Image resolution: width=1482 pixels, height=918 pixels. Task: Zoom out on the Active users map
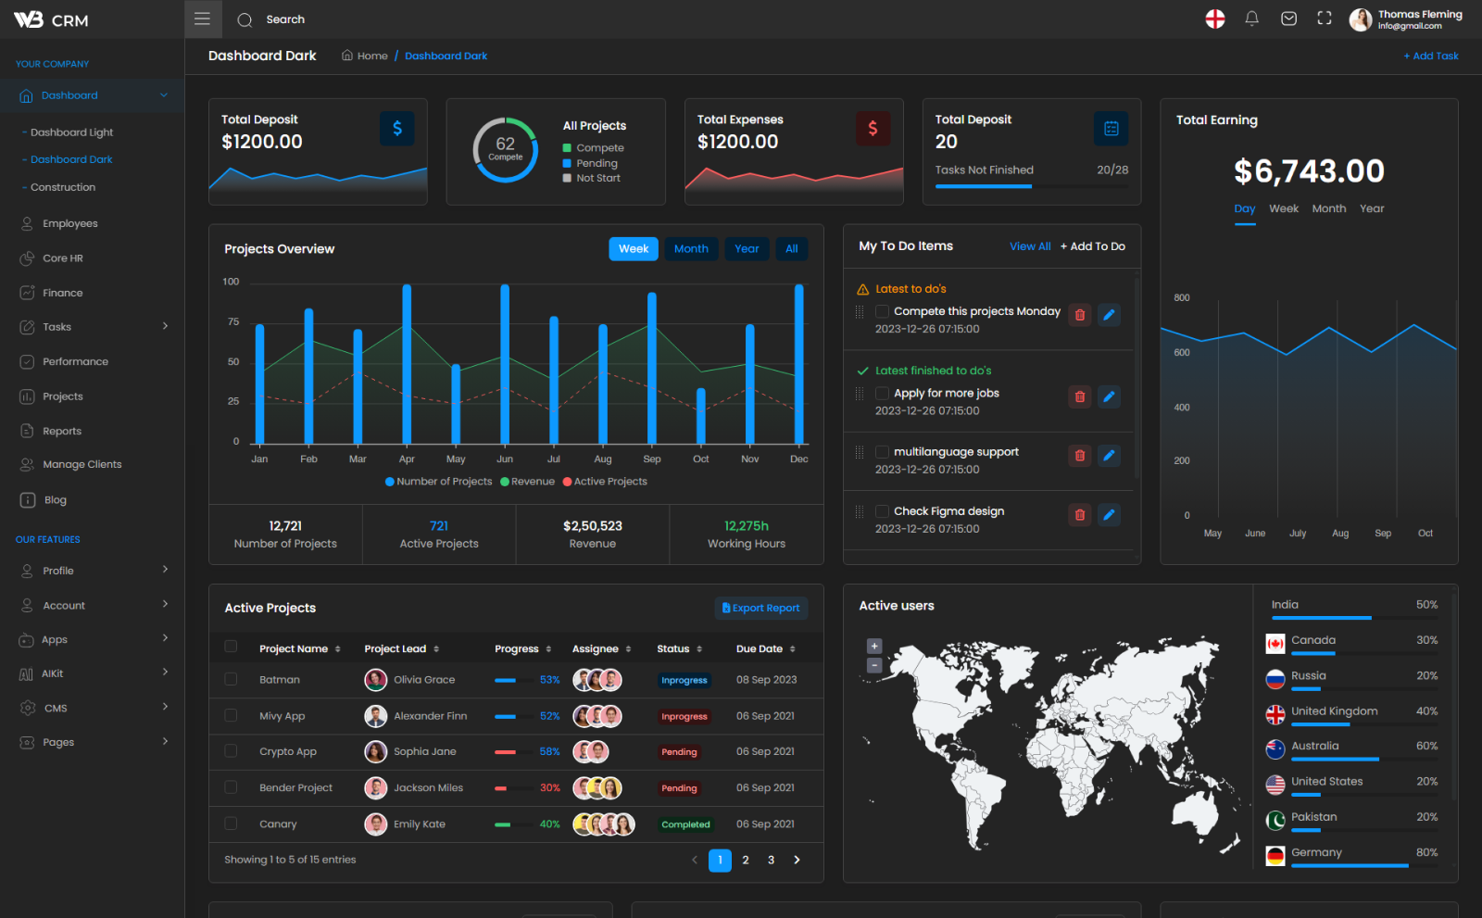click(873, 665)
